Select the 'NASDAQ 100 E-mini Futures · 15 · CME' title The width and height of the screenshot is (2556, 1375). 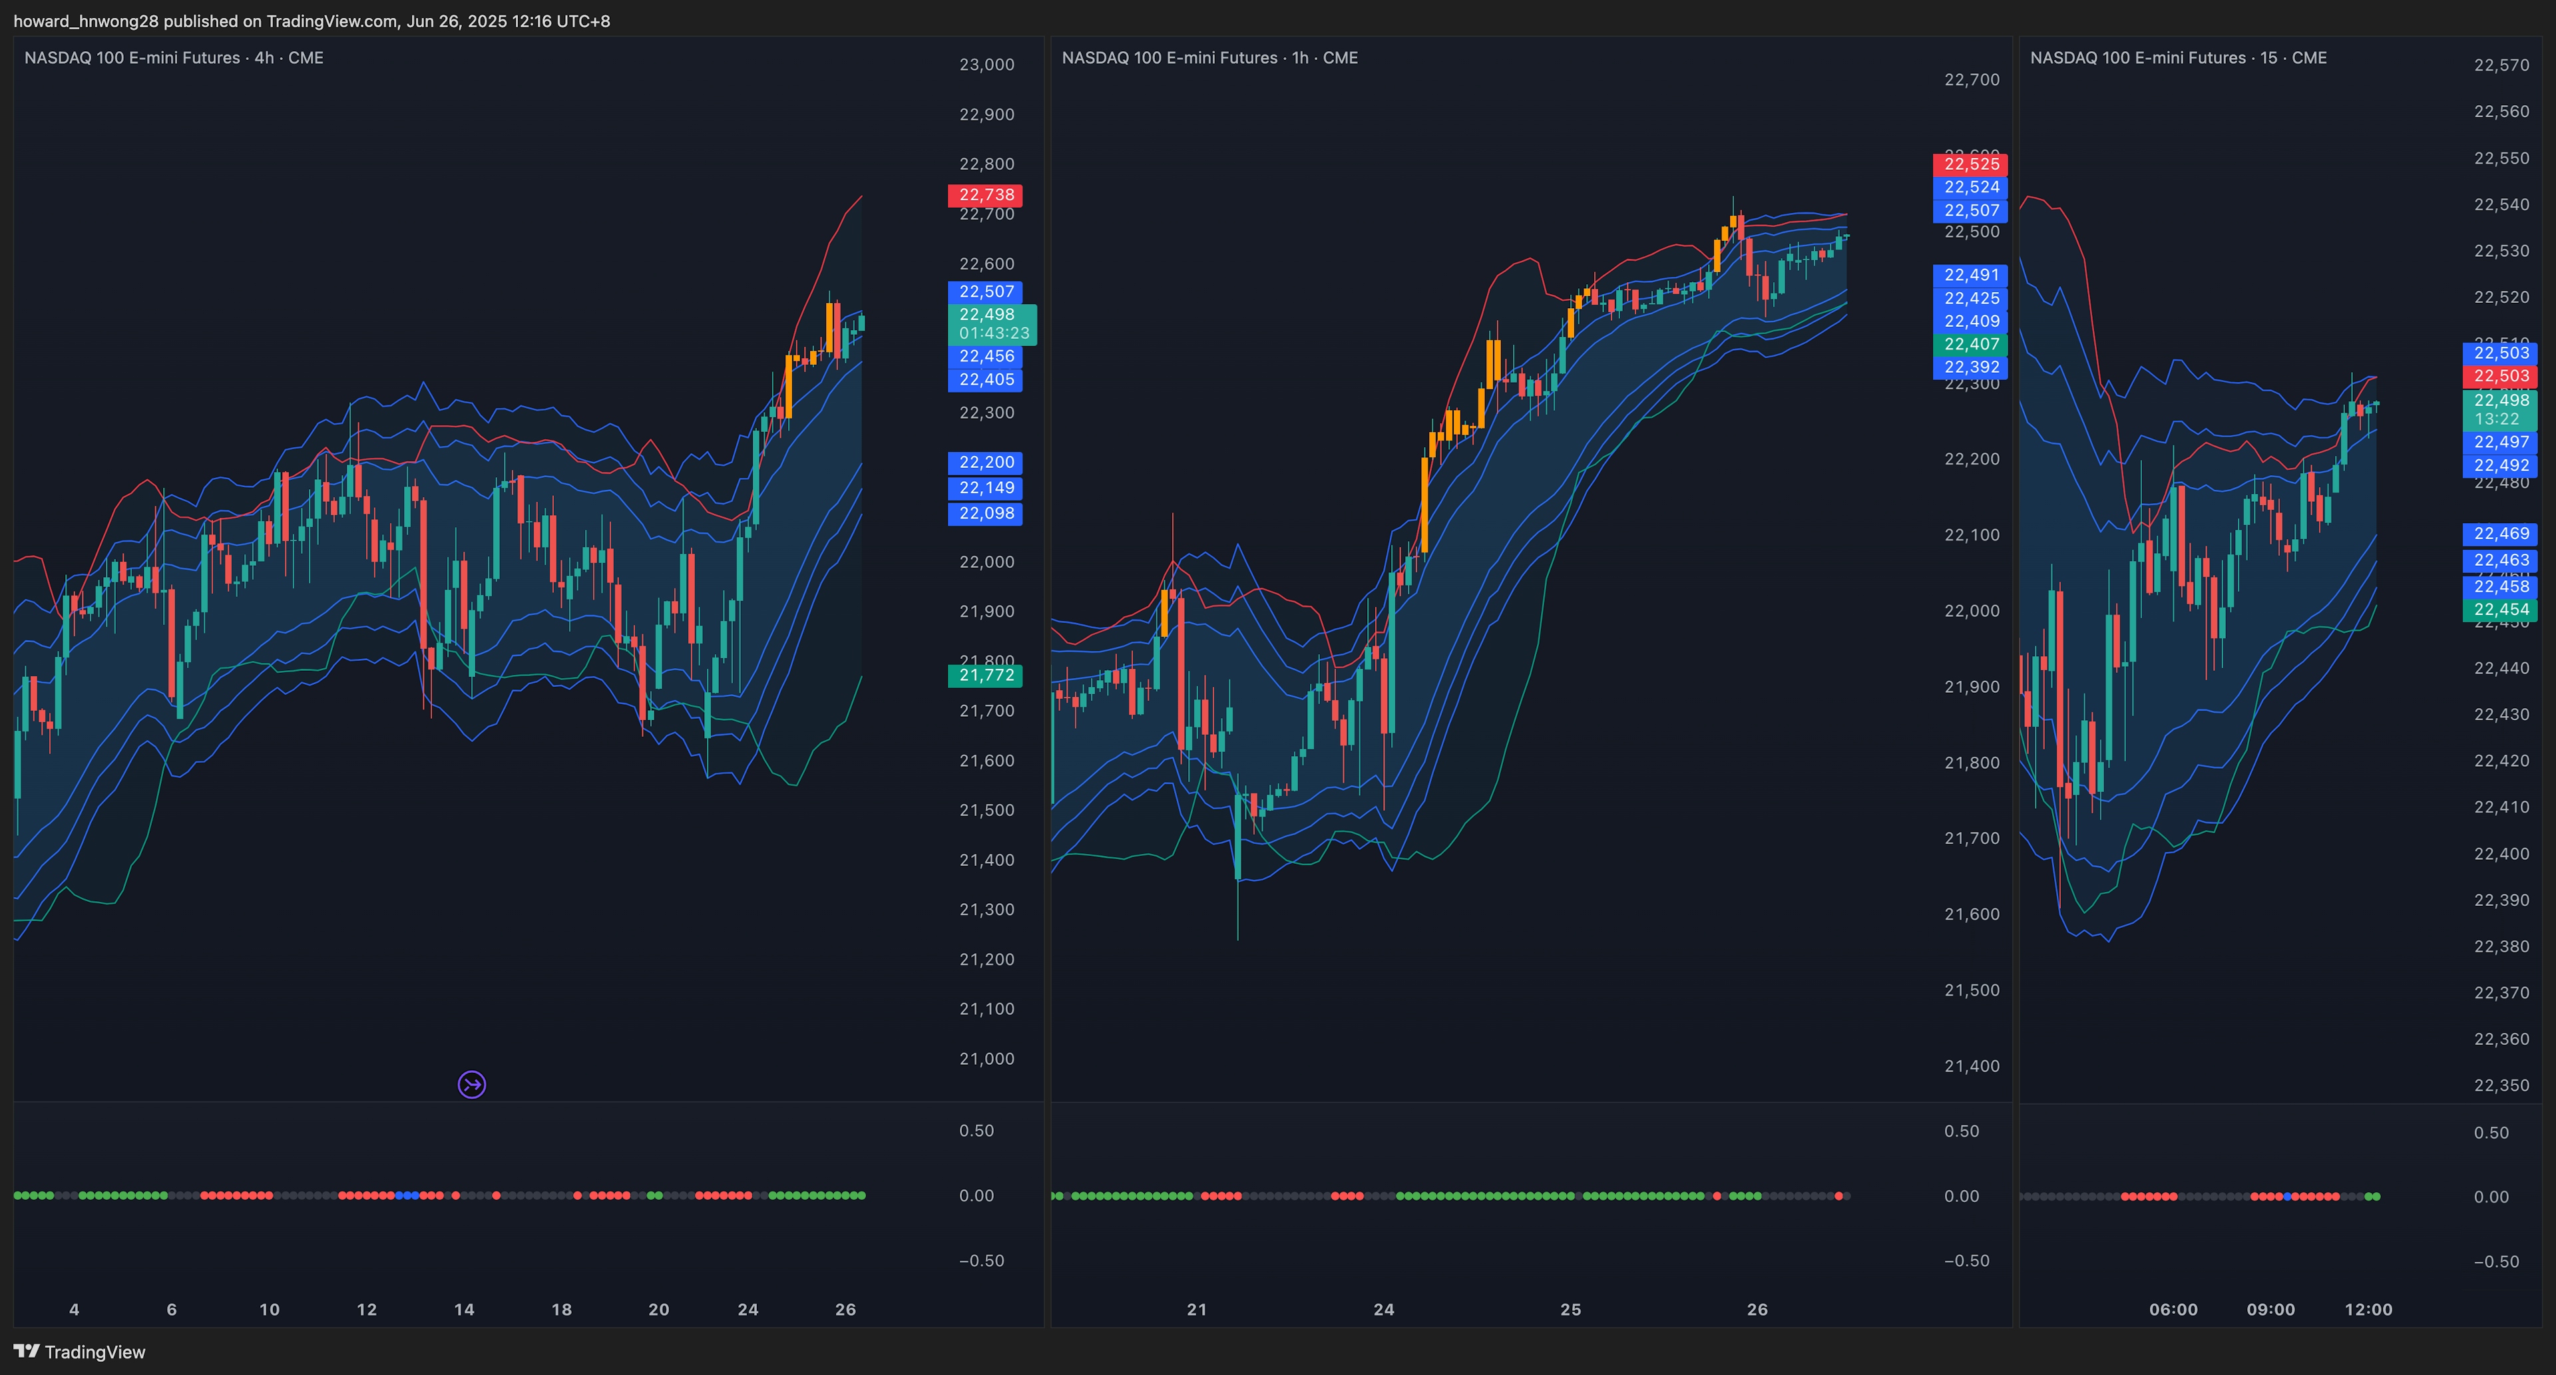coord(2178,57)
